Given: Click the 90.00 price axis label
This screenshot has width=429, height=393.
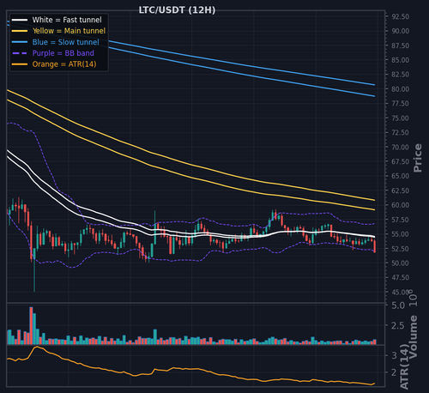Looking at the screenshot, I should [x=400, y=31].
